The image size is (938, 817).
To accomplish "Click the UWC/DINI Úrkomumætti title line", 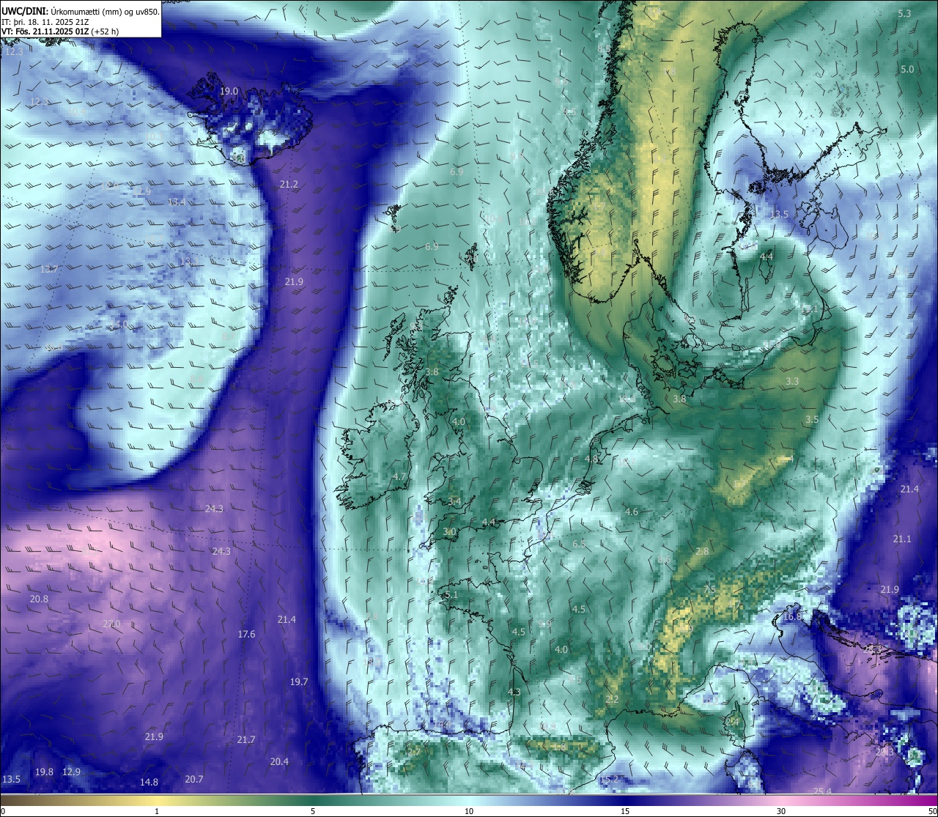I will [x=81, y=11].
